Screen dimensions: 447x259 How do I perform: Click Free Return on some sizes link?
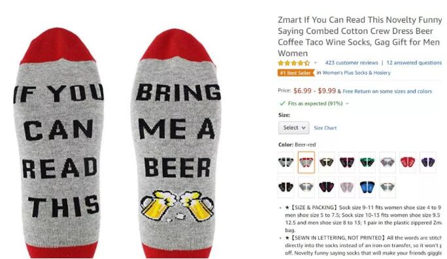tap(387, 92)
